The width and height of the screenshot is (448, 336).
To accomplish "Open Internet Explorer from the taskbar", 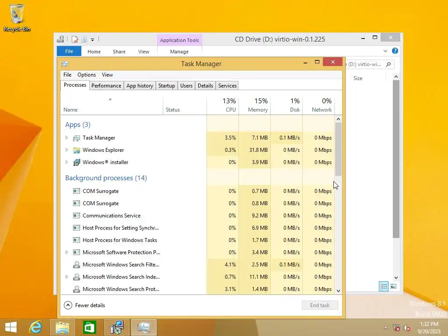I will click(x=36, y=327).
